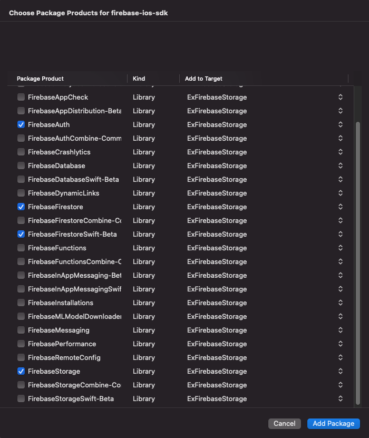The width and height of the screenshot is (369, 438).
Task: Select the FirebaseCrashlytics product name
Action: coord(59,152)
